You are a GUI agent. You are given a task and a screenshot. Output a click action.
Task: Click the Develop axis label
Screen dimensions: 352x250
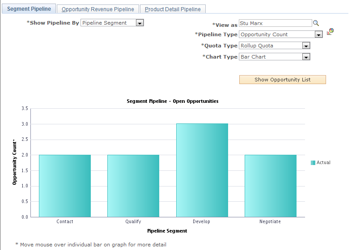(x=201, y=221)
